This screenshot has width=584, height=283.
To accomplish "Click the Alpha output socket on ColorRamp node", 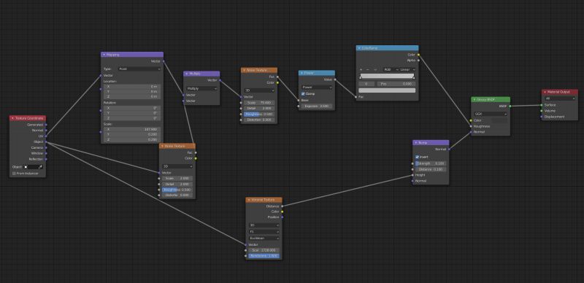I will pyautogui.click(x=418, y=61).
